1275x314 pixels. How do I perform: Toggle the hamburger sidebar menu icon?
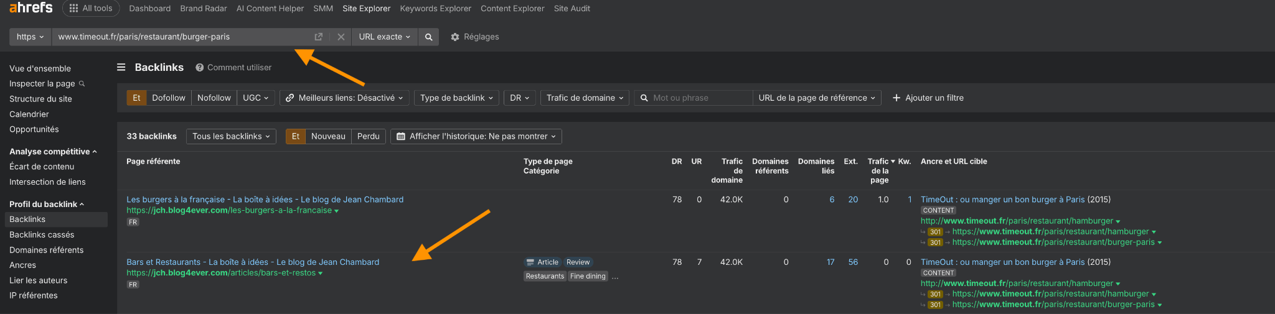pyautogui.click(x=121, y=67)
